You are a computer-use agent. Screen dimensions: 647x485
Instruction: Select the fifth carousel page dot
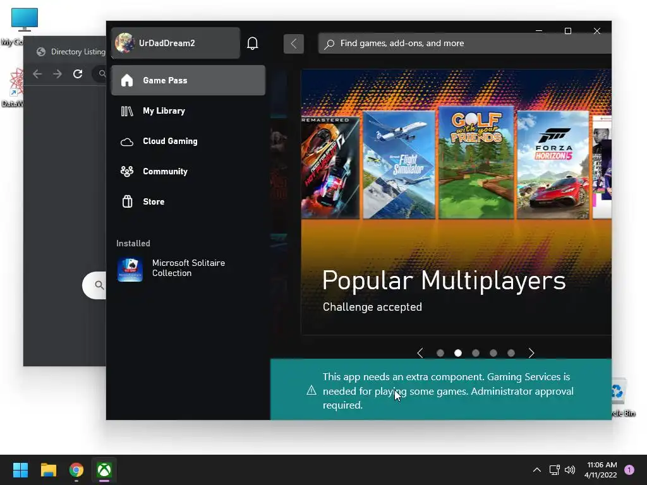(x=511, y=353)
